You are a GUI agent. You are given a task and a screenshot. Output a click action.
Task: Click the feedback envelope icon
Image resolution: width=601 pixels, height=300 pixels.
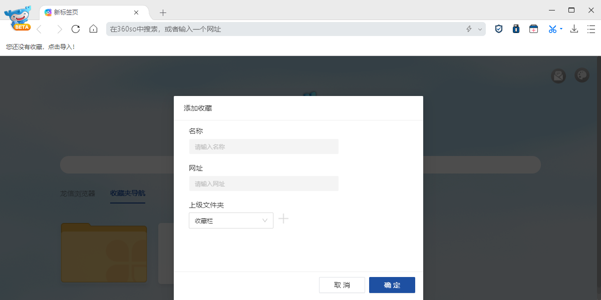click(558, 75)
